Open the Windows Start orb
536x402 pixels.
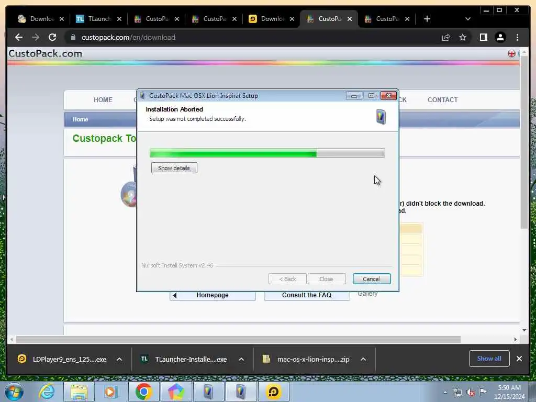14,392
